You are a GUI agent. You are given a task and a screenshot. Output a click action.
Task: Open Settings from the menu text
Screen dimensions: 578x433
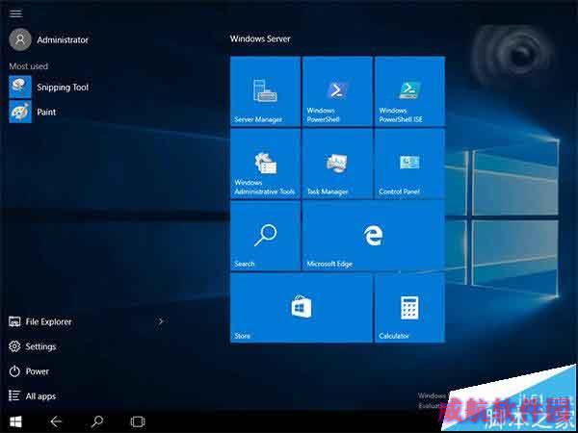40,346
